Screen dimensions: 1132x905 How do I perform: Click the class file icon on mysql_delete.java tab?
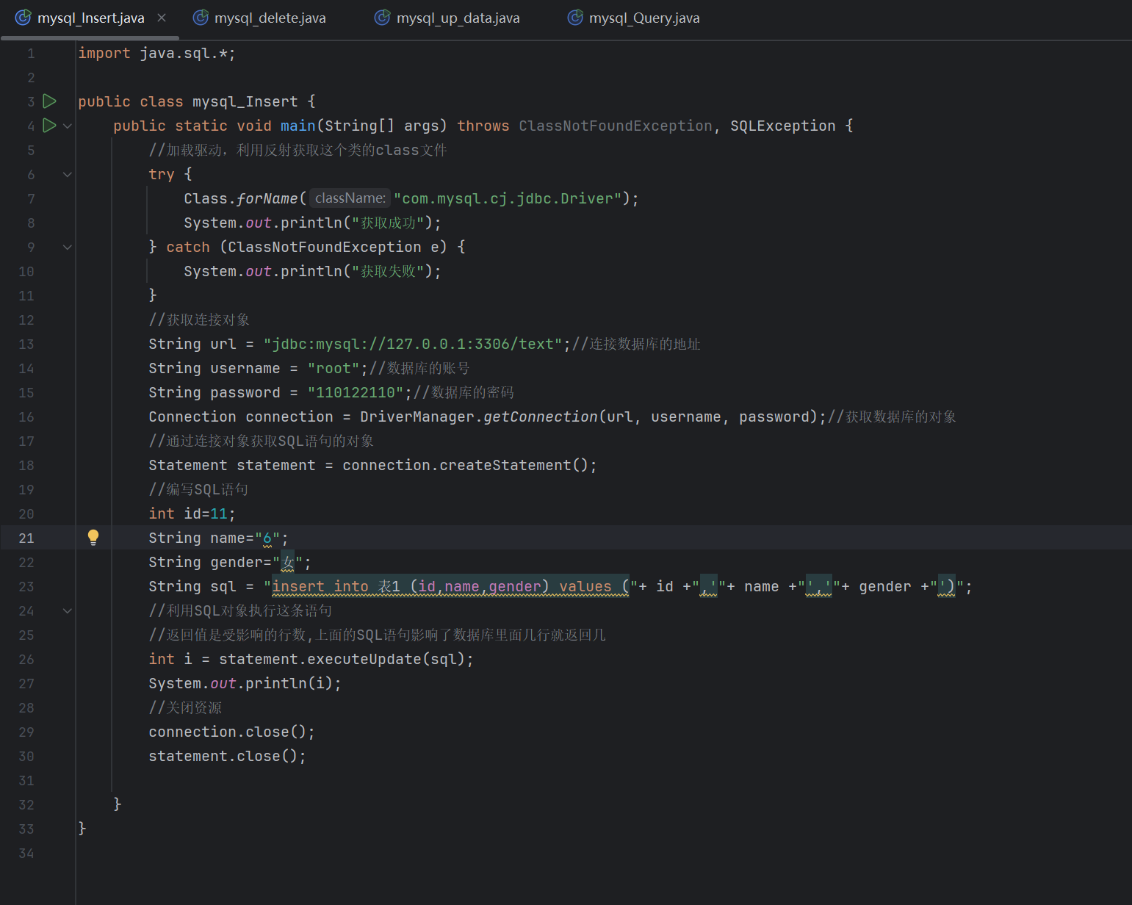tap(200, 18)
